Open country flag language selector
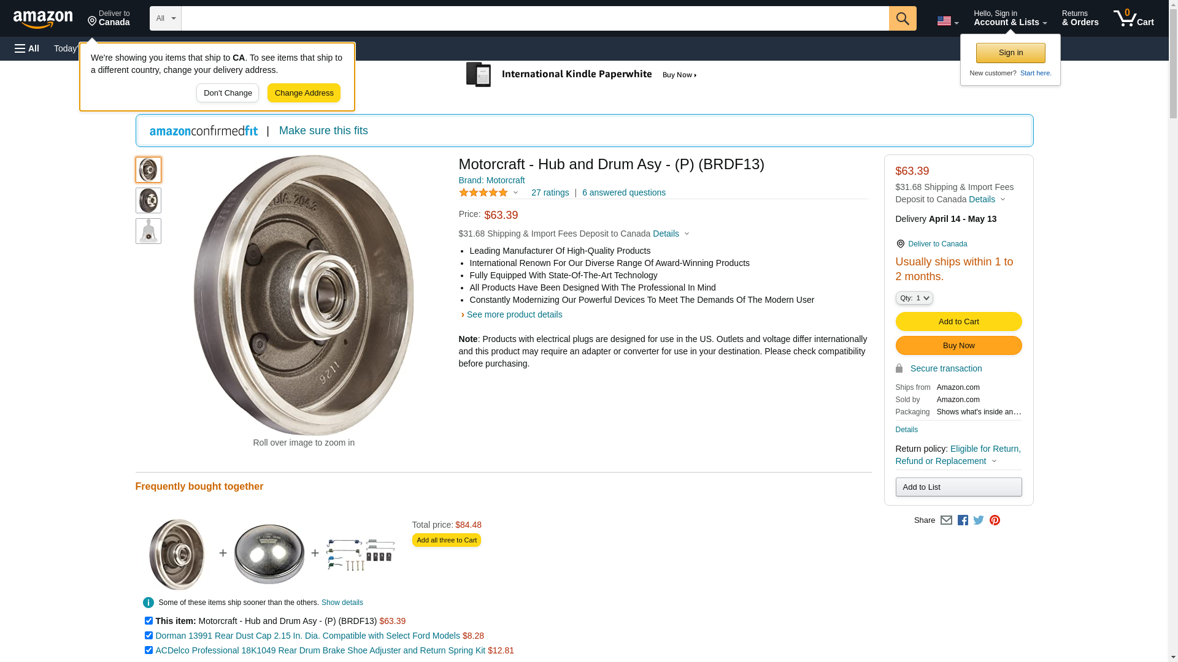 click(947, 21)
